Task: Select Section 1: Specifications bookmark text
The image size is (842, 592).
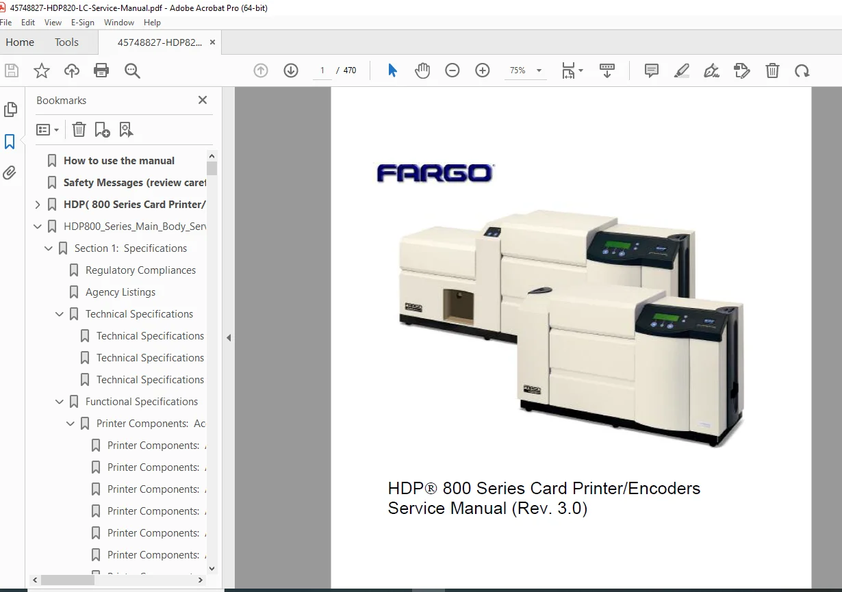Action: coord(131,248)
